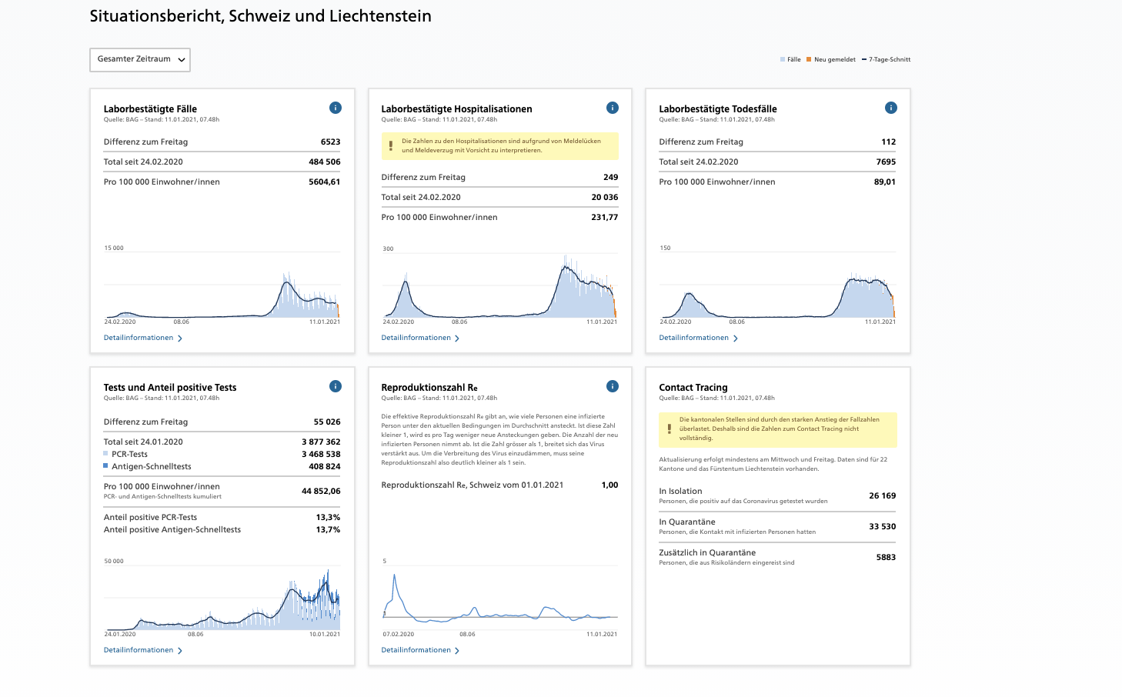Click the 7-Tage-Schnitt legend marker
This screenshot has height=697, width=1122.
(864, 59)
